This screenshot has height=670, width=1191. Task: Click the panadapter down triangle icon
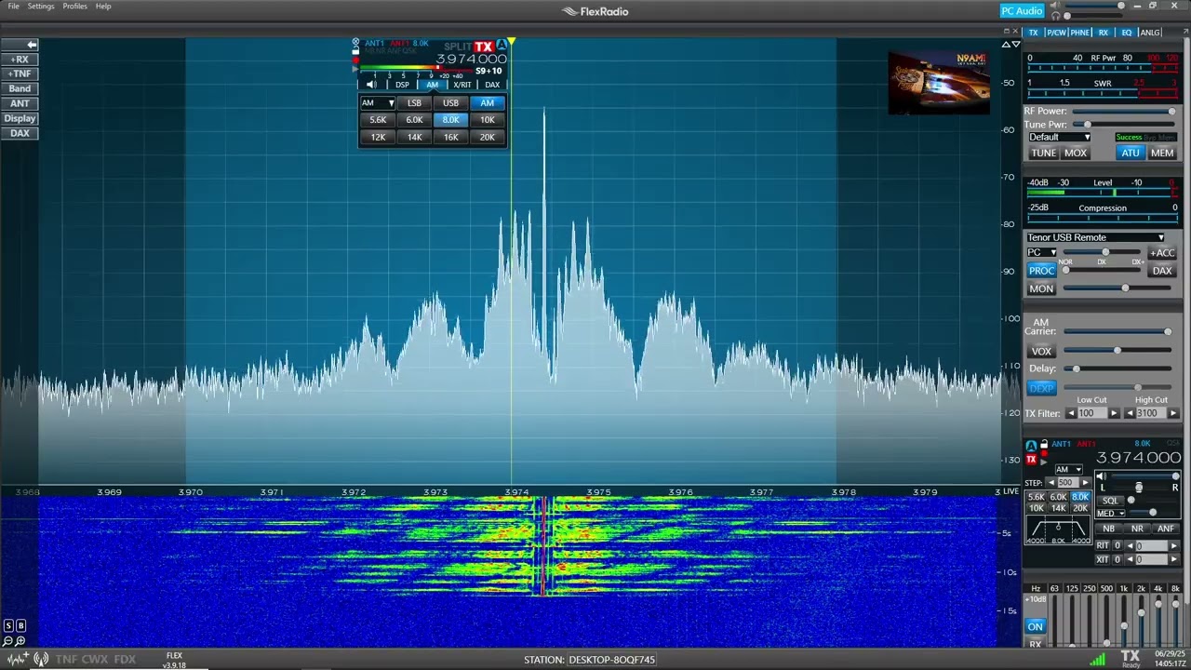point(1015,45)
